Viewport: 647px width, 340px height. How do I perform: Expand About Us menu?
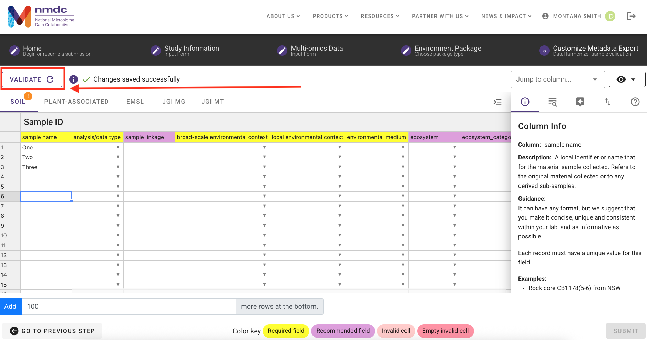283,16
